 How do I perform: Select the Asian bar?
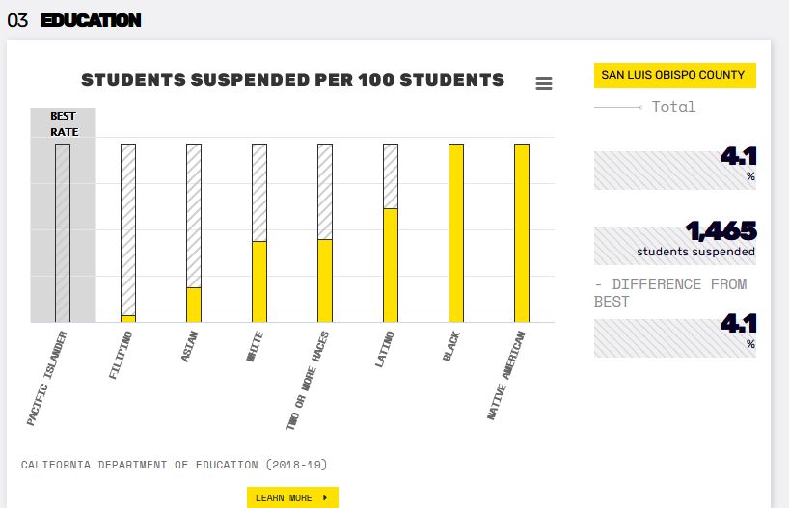(194, 233)
